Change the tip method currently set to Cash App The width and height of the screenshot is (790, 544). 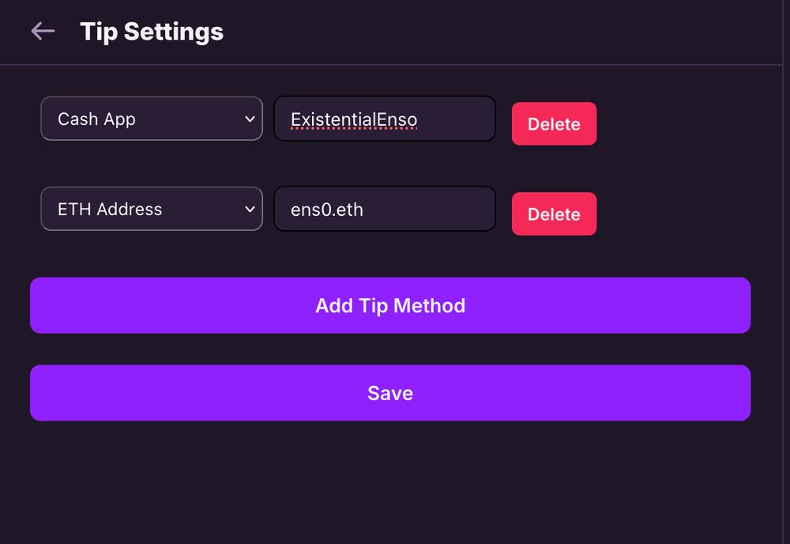click(x=152, y=119)
